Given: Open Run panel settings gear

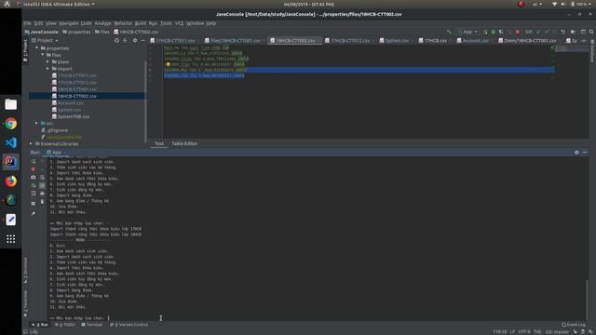Looking at the screenshot, I should tap(576, 153).
